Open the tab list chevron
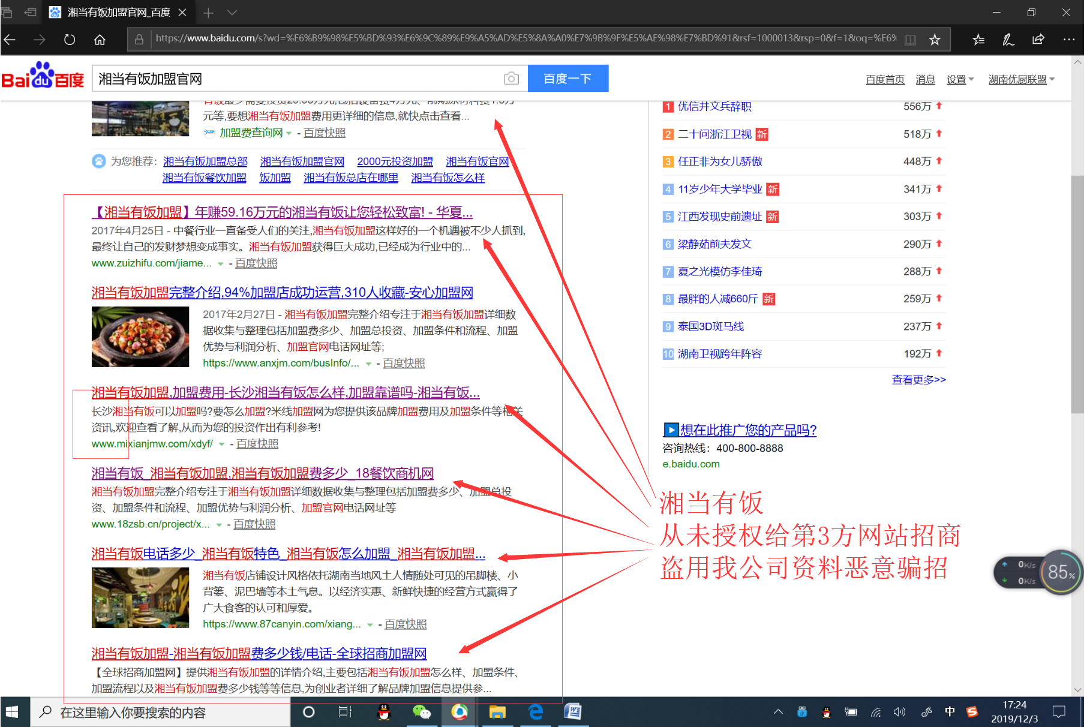Screen dimensions: 1087x727 (x=232, y=13)
